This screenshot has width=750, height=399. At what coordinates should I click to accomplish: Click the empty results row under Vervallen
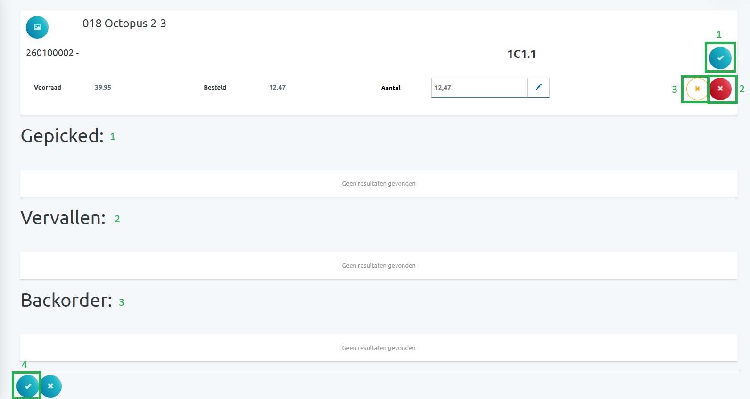[x=379, y=265]
